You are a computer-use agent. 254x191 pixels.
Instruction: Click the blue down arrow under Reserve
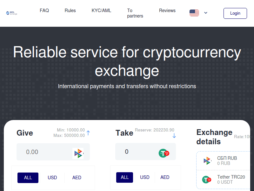pos(174,136)
